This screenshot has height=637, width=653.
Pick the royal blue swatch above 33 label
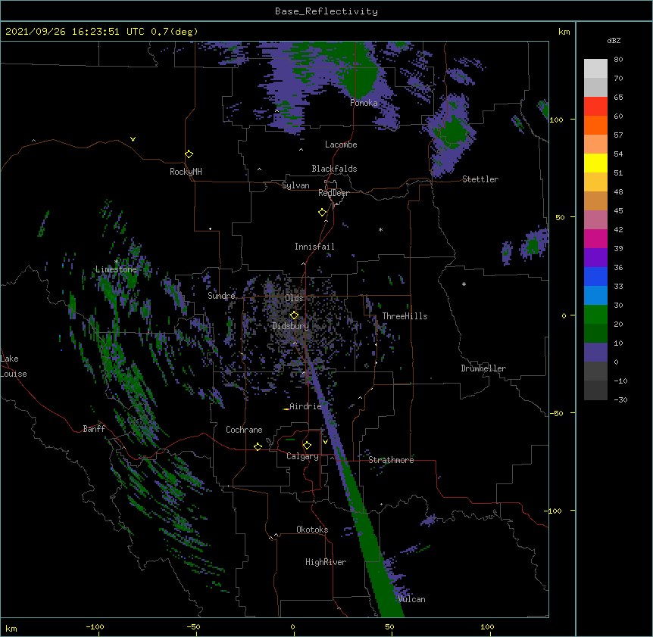(595, 276)
